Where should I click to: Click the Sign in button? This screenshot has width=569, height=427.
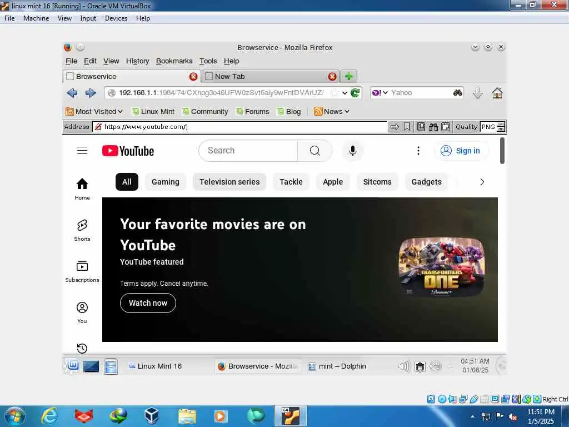(461, 151)
